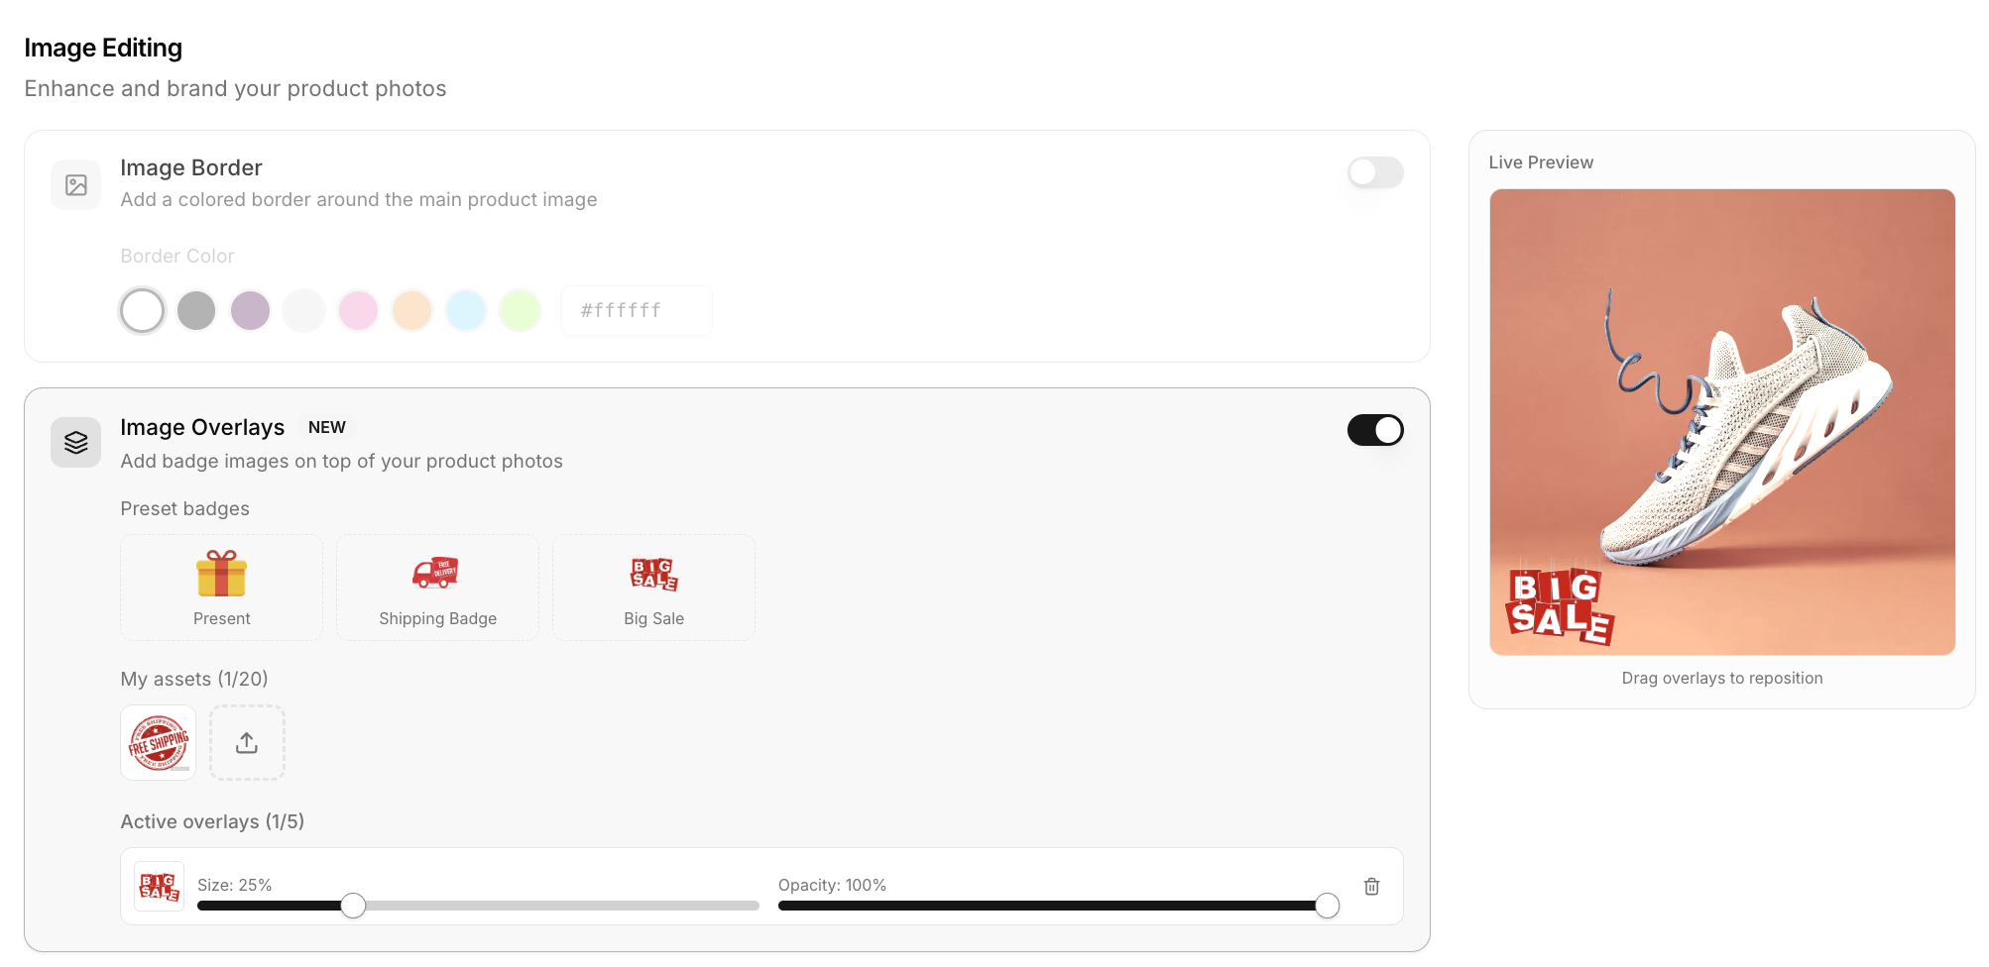Select the white border color swatch
The width and height of the screenshot is (1989, 967).
142,310
